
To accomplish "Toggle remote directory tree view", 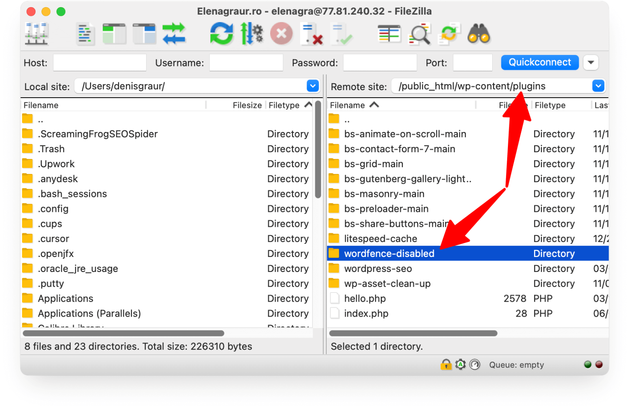I will pos(144,34).
